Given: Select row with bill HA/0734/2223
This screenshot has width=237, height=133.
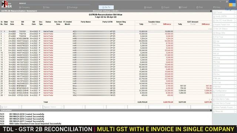Looking at the screenshot, I should 106,53.
